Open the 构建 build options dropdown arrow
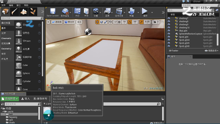Viewport: 220px width, 124px height. coord(138,12)
